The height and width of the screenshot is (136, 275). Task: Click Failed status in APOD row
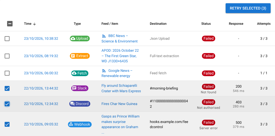[x=208, y=56]
